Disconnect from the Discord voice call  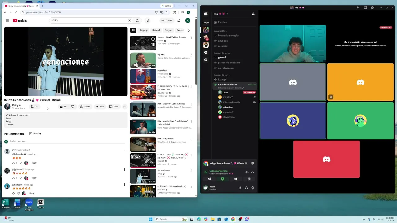[252, 172]
